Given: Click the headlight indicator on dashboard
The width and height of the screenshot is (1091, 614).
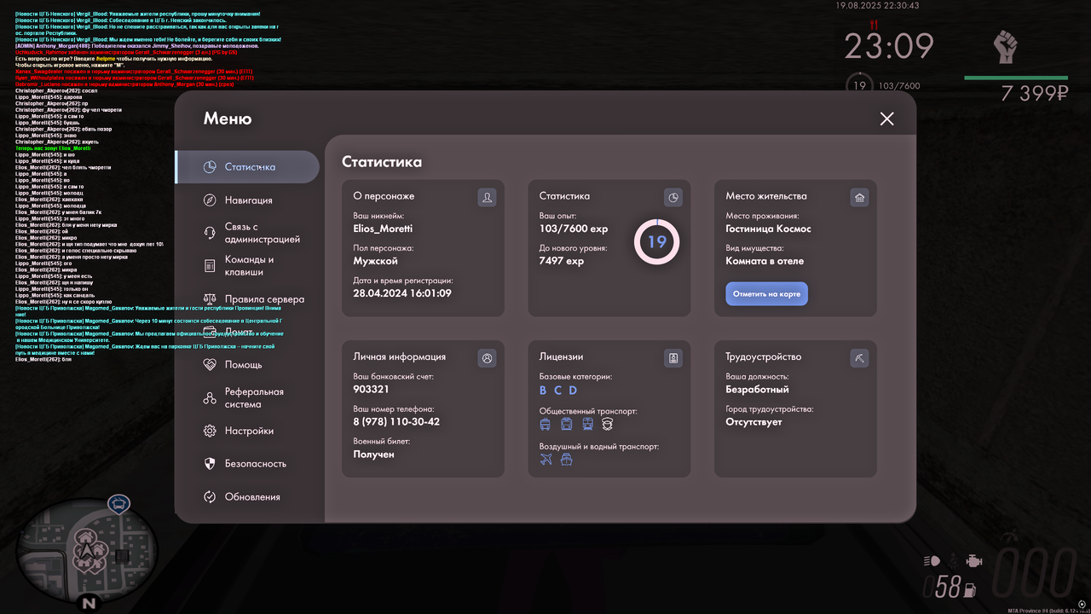Looking at the screenshot, I should pos(932,560).
